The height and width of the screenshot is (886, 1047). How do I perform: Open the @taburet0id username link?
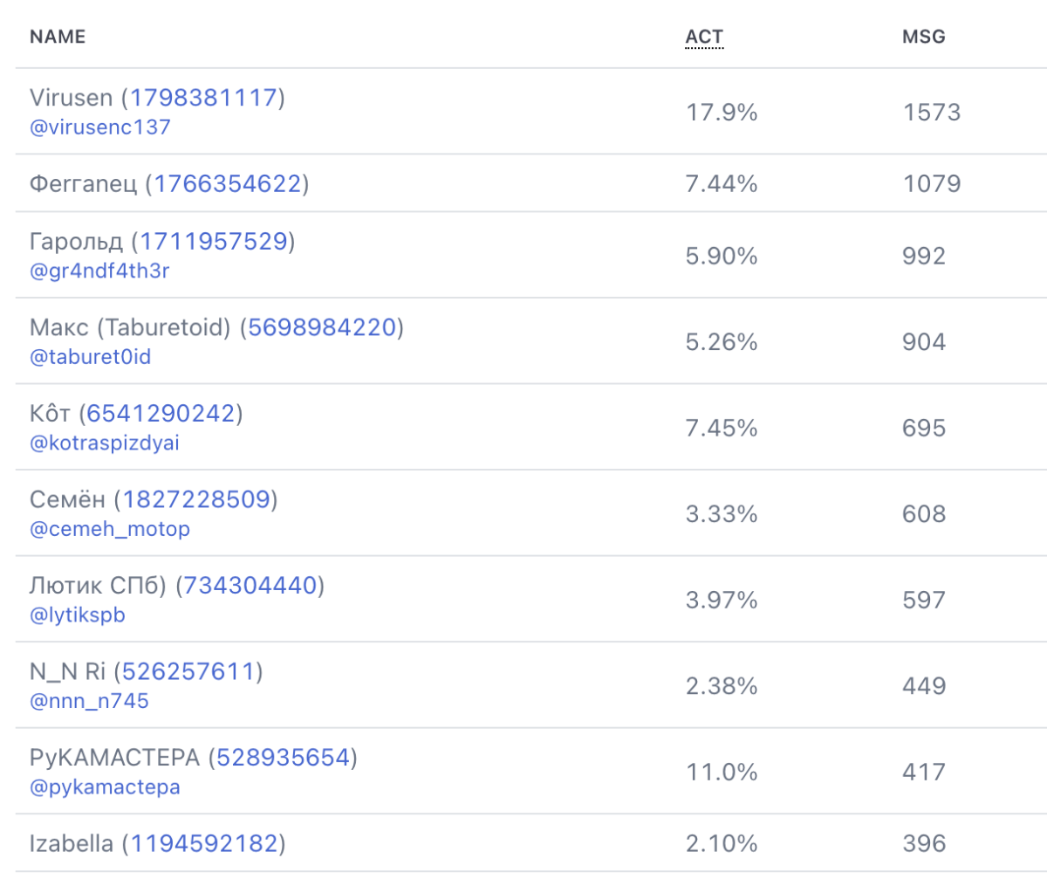(x=91, y=356)
